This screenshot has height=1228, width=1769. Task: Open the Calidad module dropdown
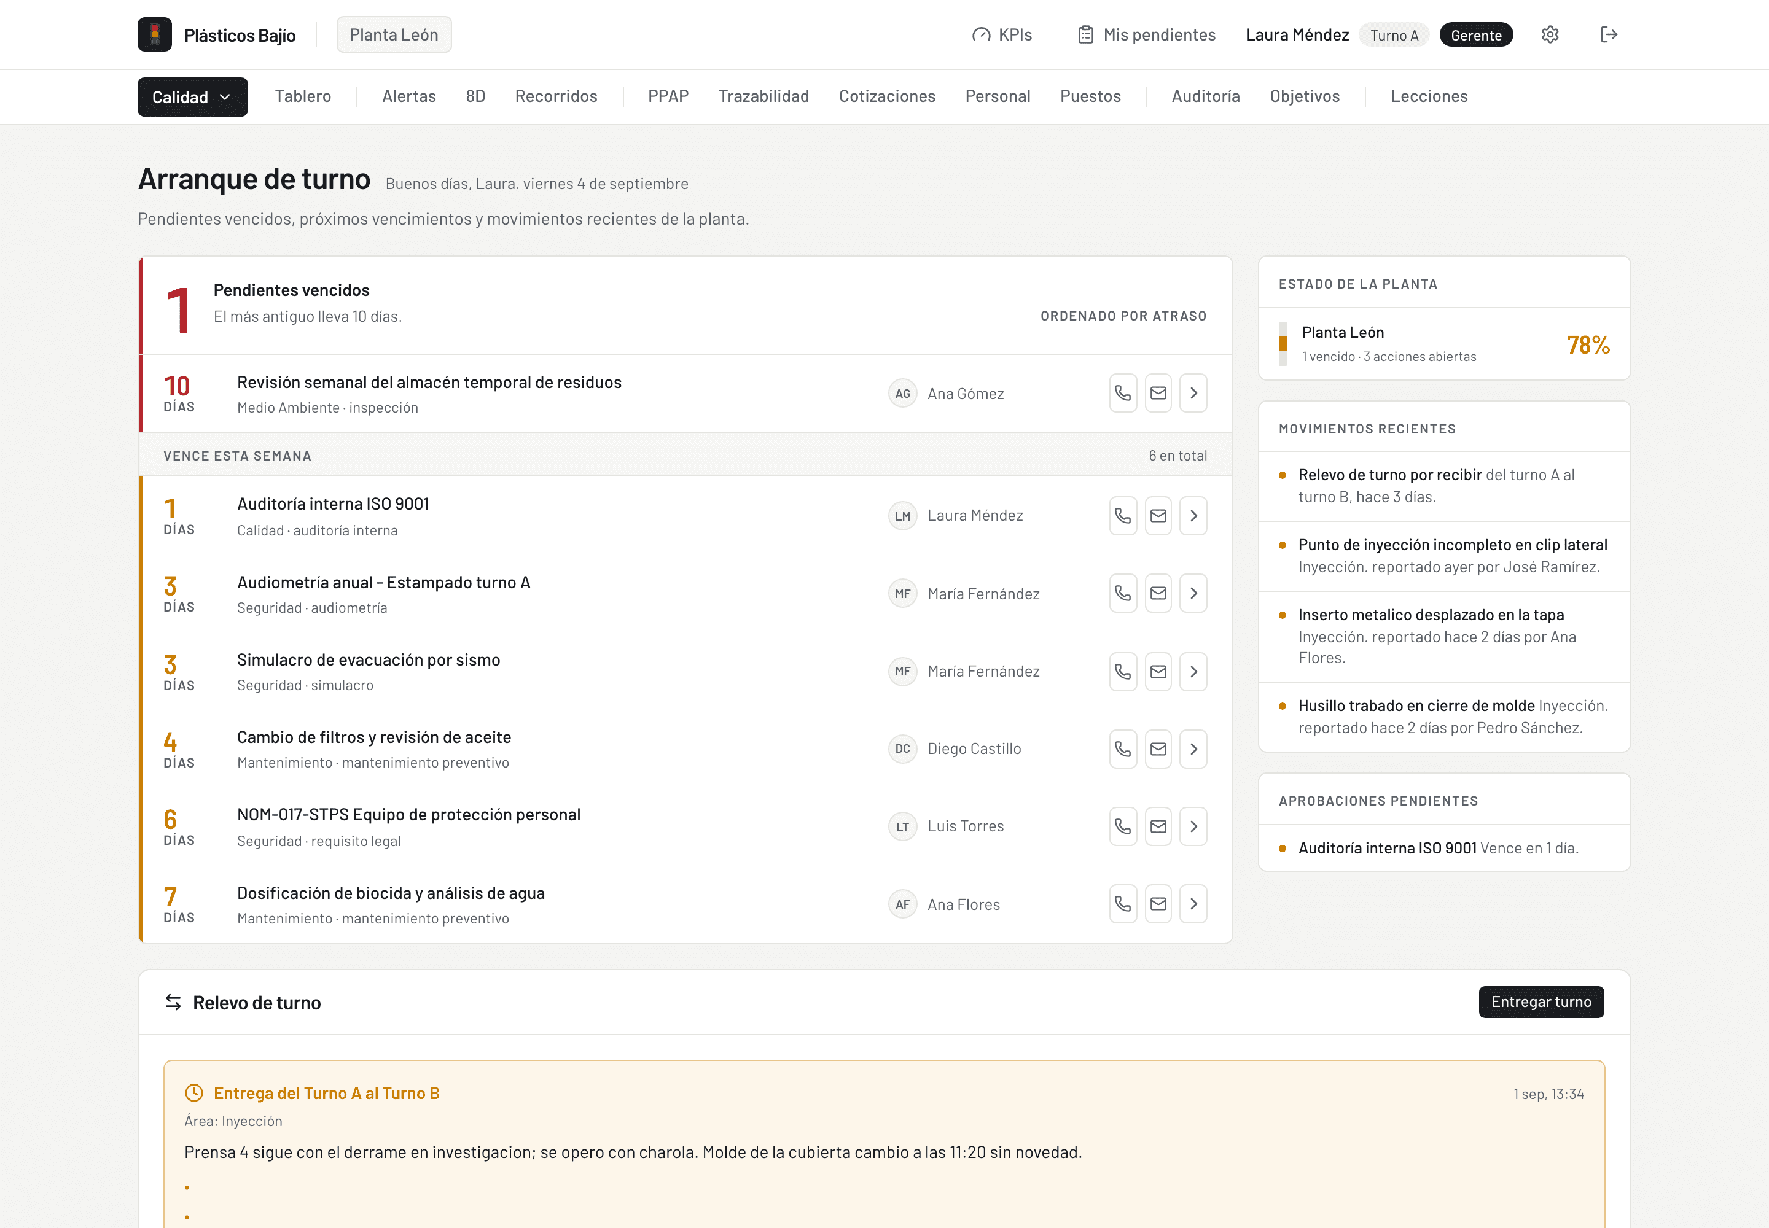coord(192,97)
